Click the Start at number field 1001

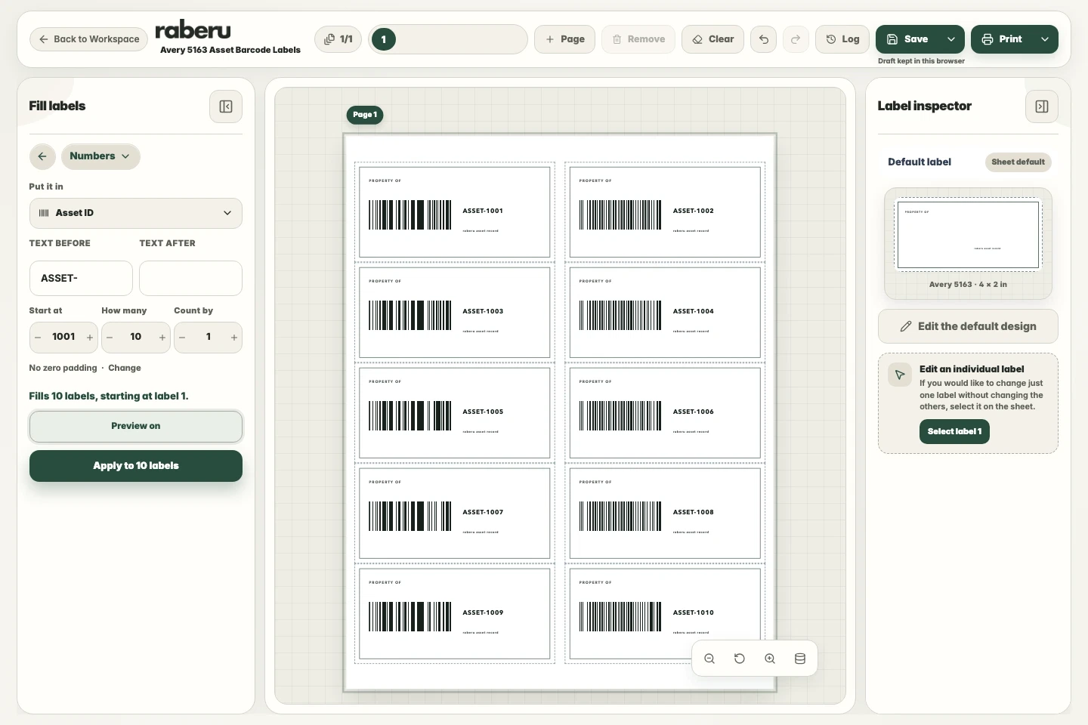63,337
